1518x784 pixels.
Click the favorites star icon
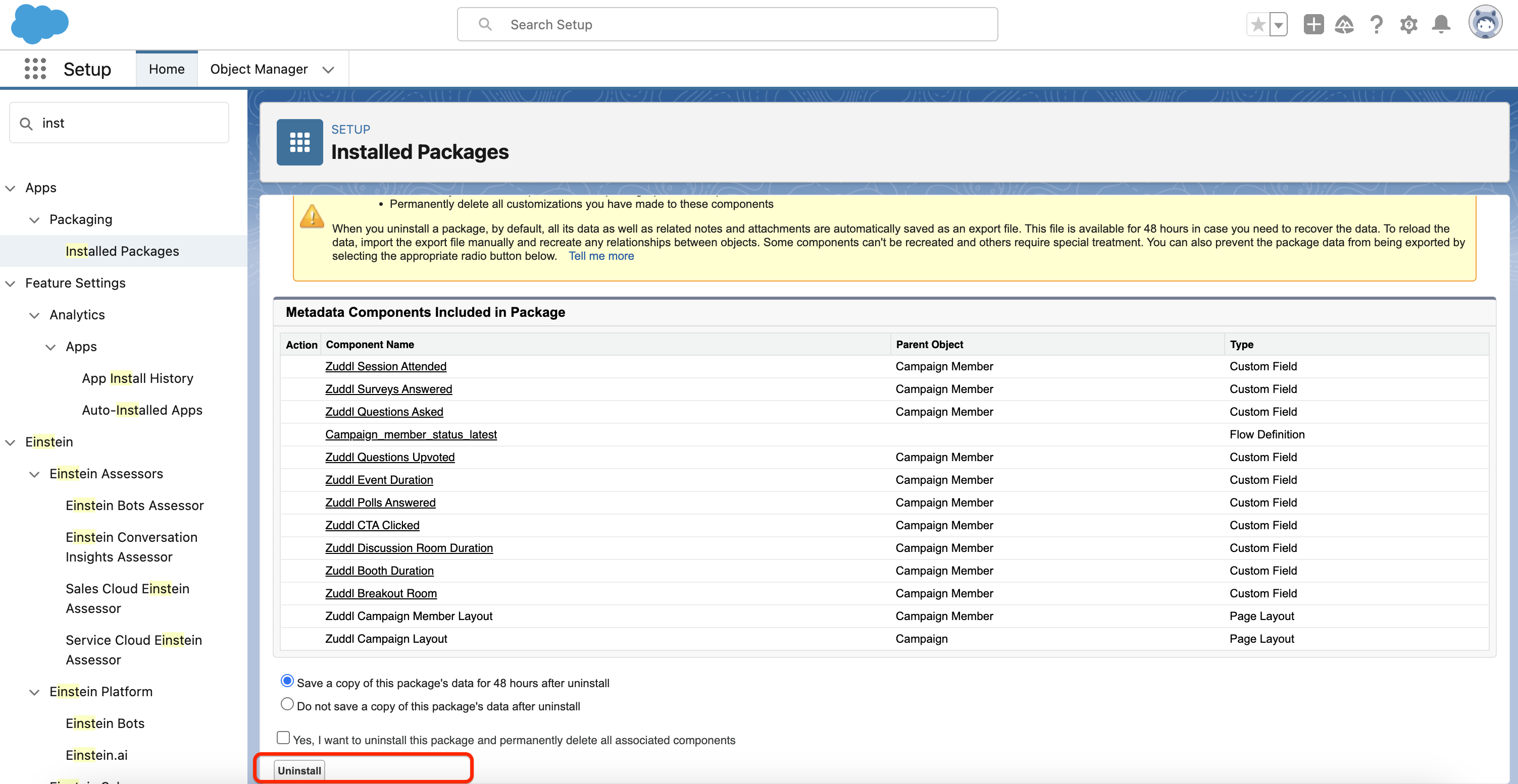coord(1257,25)
